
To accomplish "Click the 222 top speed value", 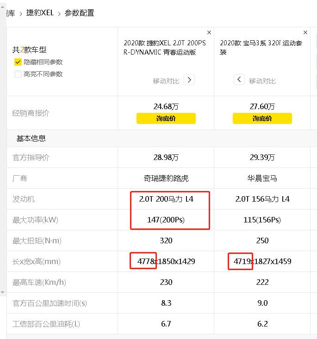I will pyautogui.click(x=262, y=283).
